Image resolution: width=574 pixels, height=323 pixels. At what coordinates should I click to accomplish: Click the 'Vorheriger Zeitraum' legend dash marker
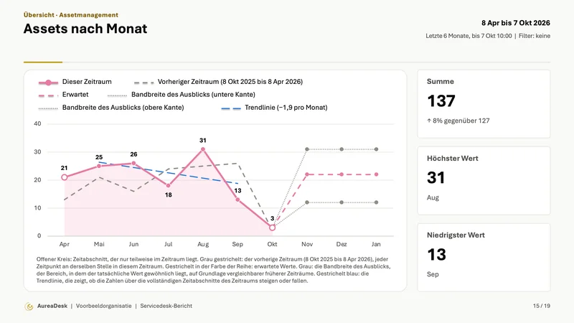(144, 83)
